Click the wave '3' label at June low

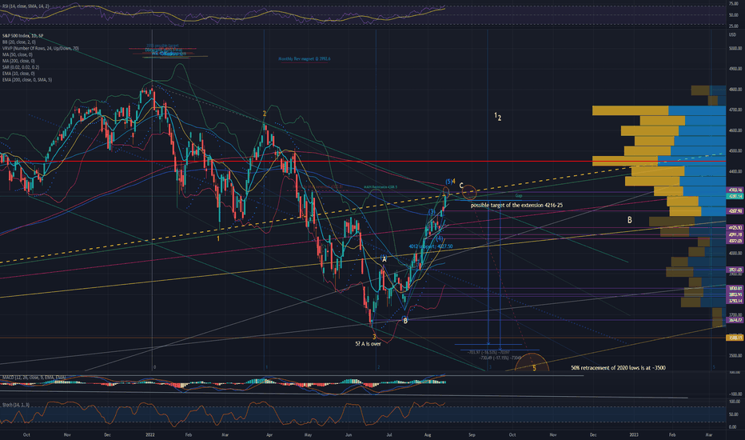point(374,336)
